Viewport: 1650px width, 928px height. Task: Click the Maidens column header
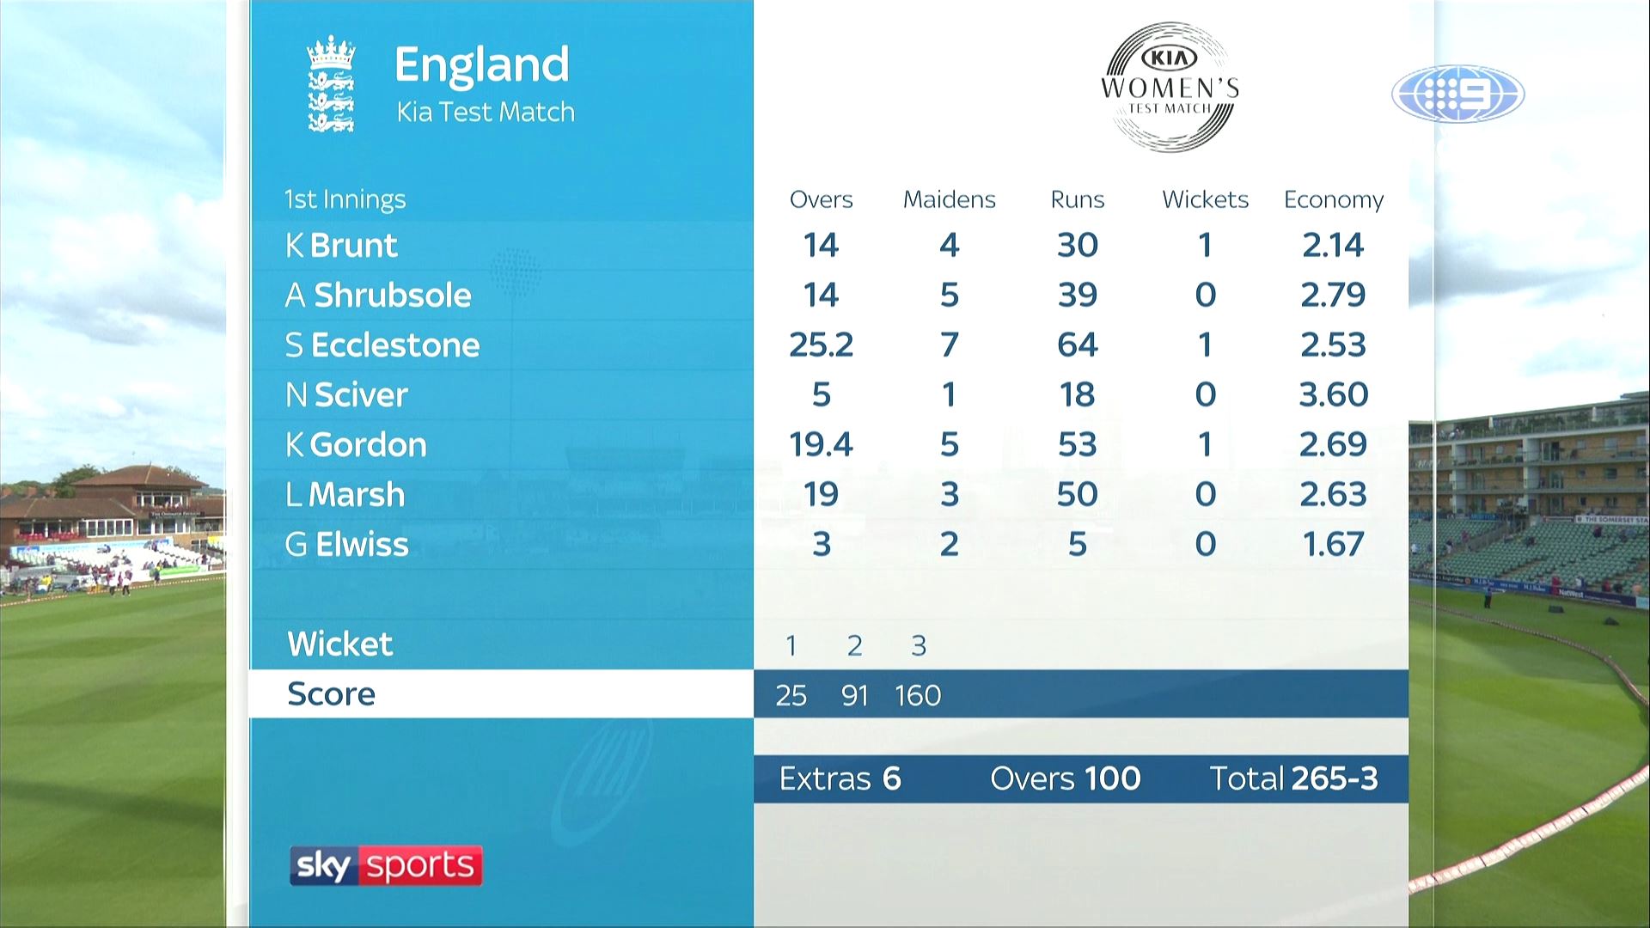pos(949,199)
